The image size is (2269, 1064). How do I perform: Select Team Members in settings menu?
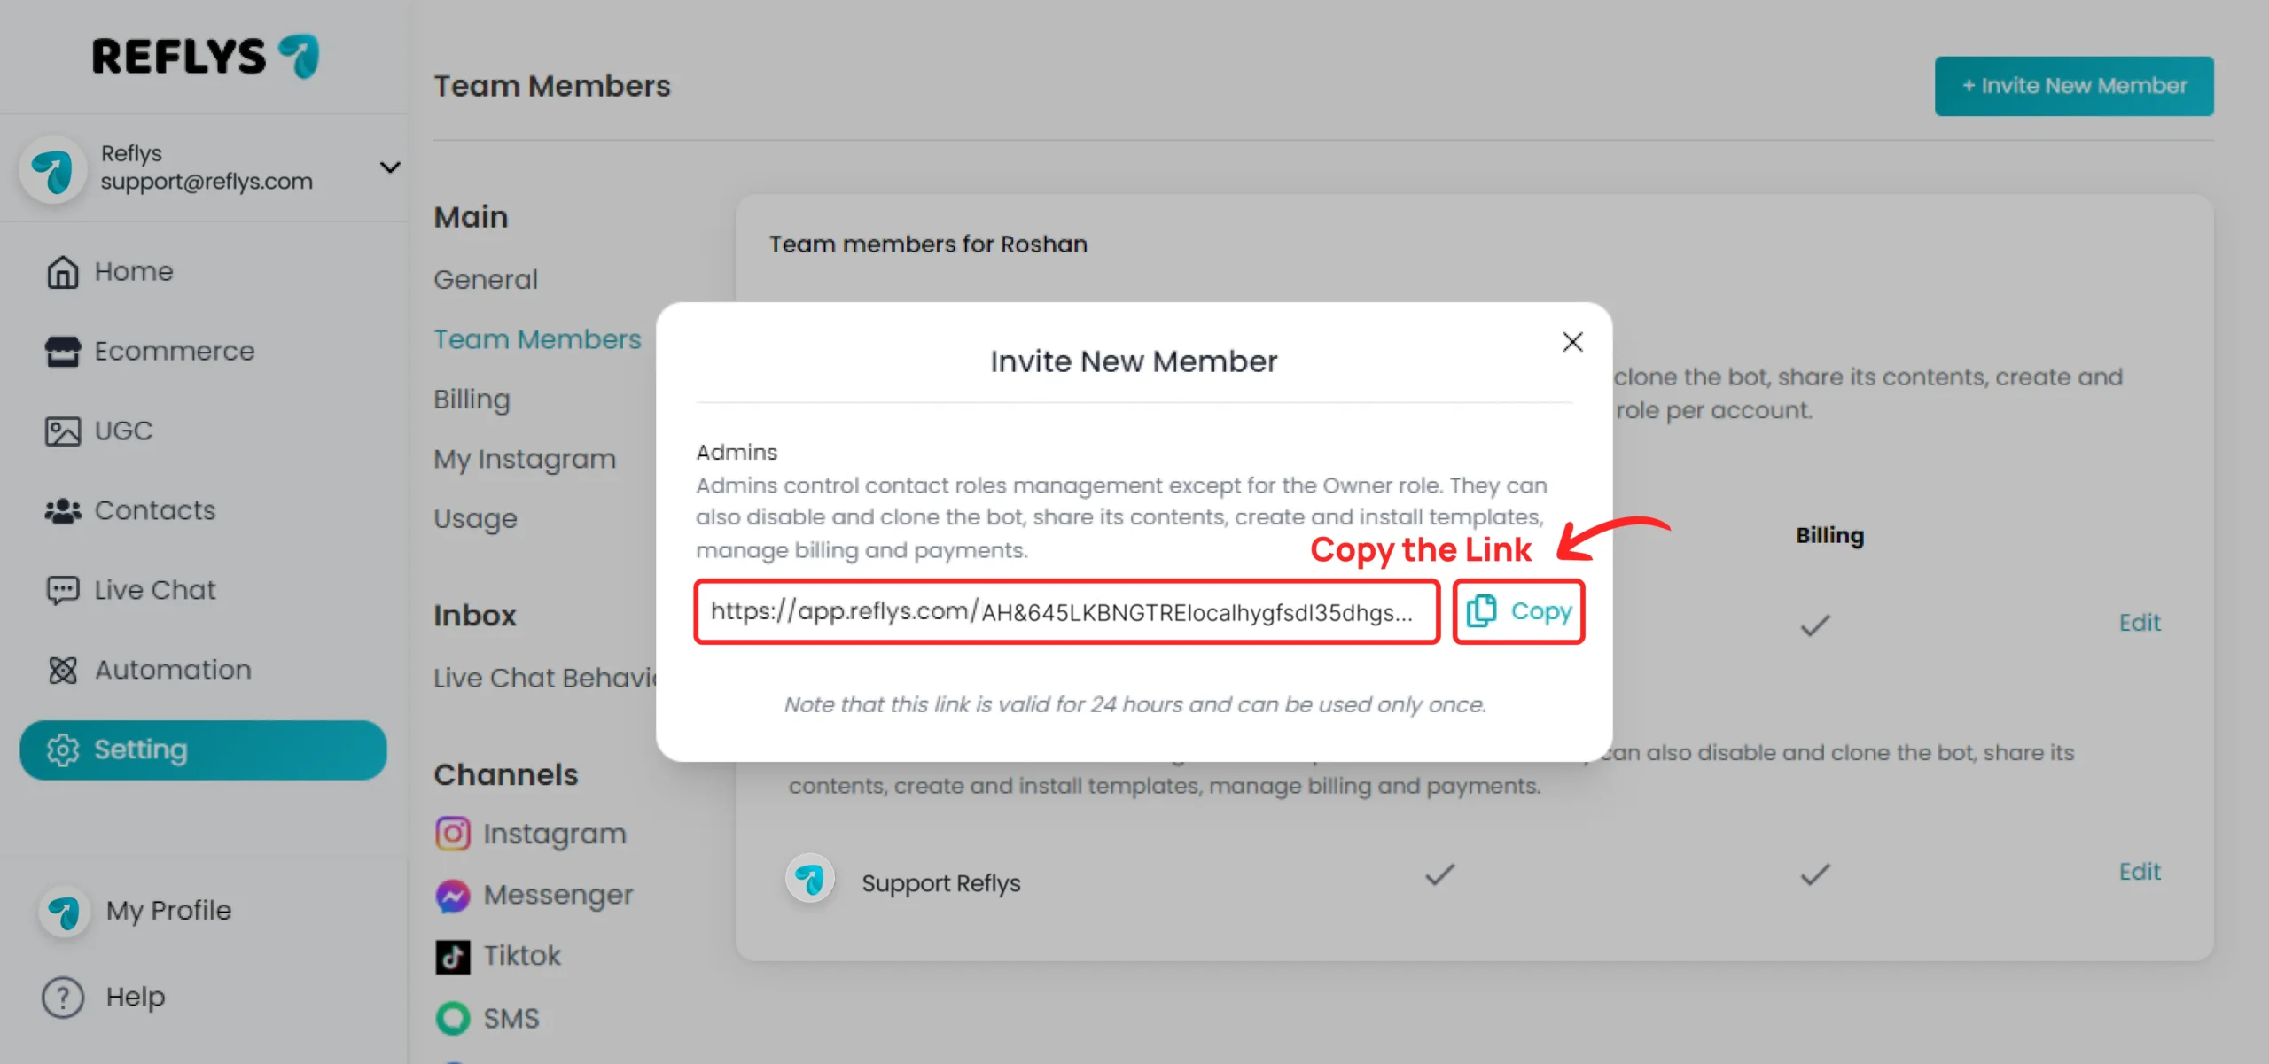pyautogui.click(x=537, y=339)
